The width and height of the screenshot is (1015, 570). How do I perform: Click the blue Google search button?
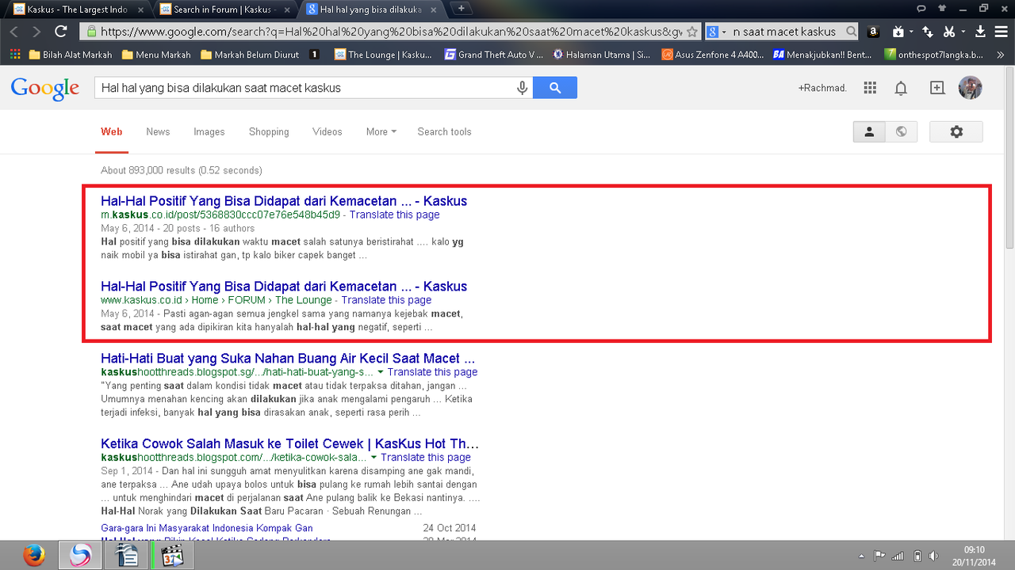pyautogui.click(x=555, y=88)
